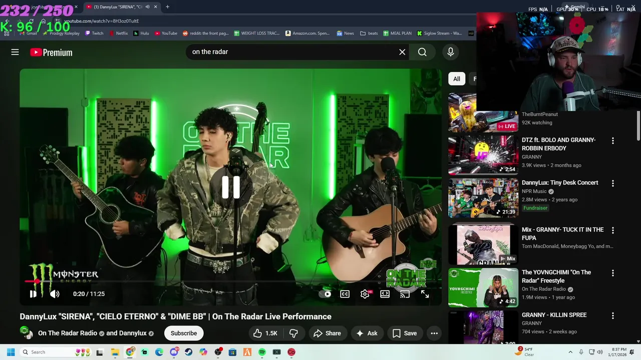Open the Hulu bookmark
Screen dimensions: 641x360
coord(141,33)
